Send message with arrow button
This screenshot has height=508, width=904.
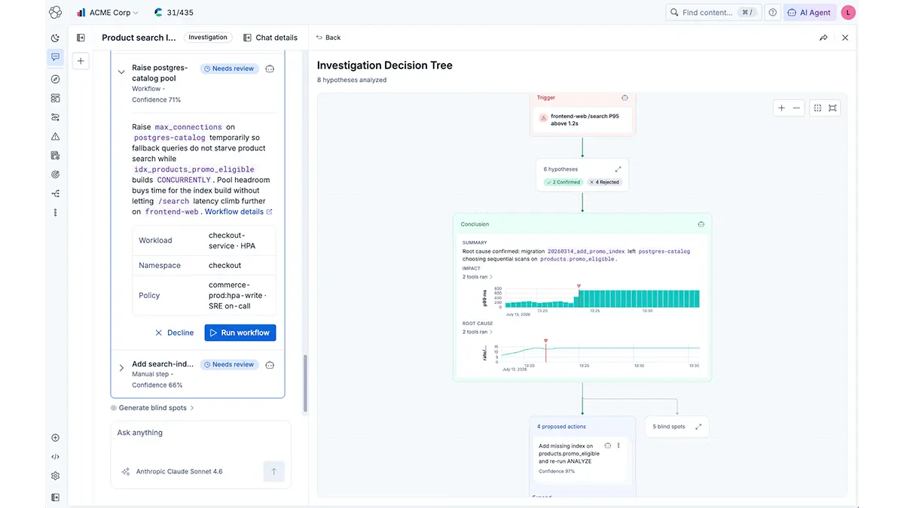coord(273,472)
